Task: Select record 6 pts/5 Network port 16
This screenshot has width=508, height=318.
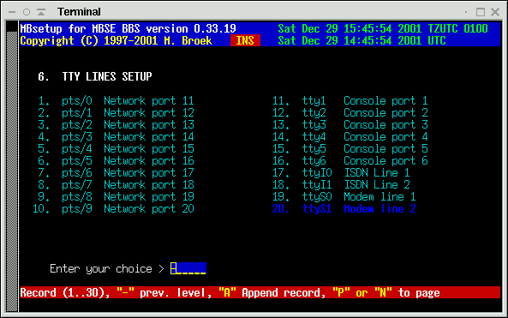Action: (x=117, y=161)
